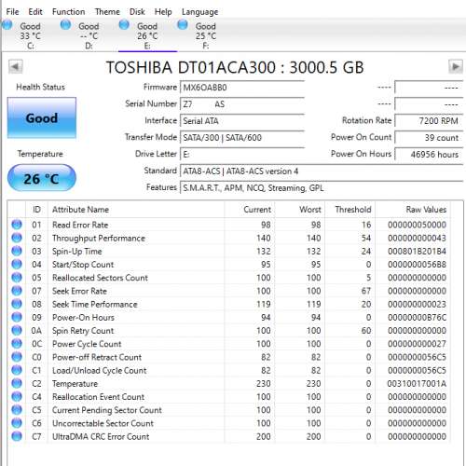
Task: Click status orb for Seek Error Rate
Action: point(17,291)
